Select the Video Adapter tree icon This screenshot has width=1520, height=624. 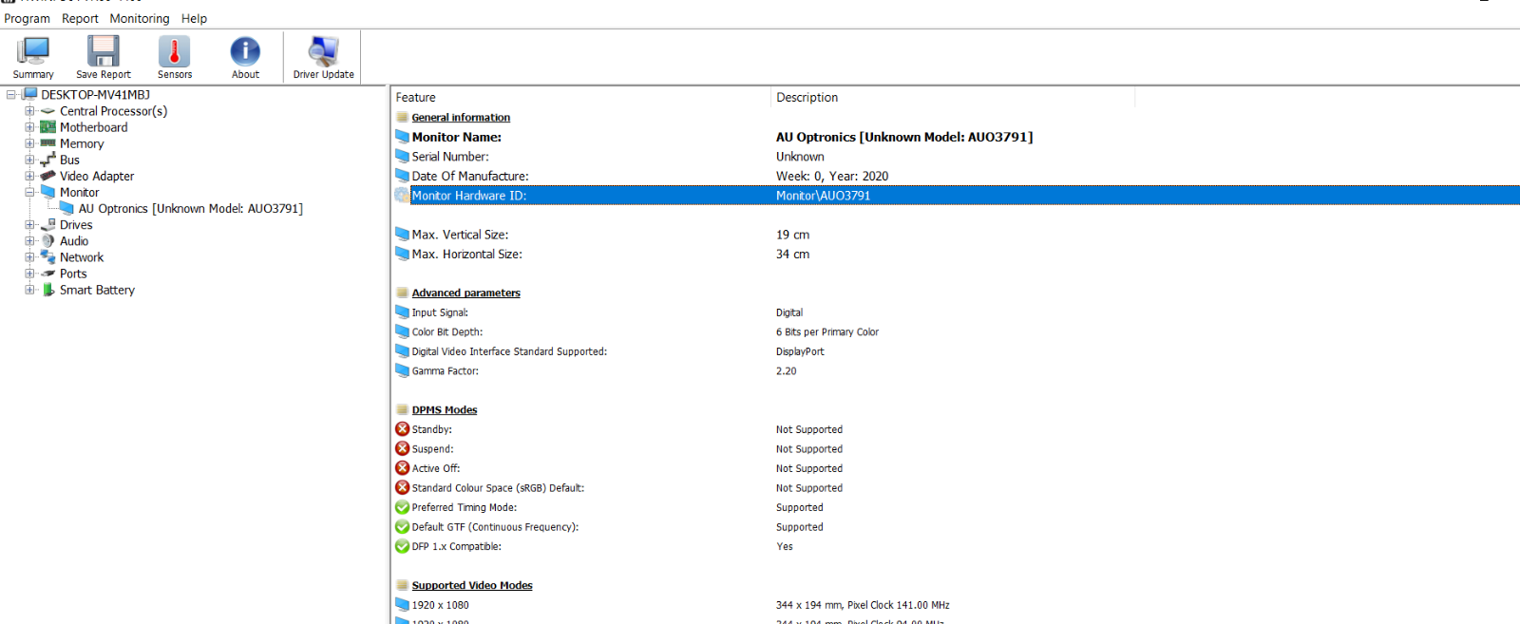[48, 176]
